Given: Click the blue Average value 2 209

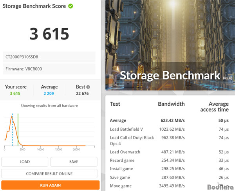Looking at the screenshot, I should coord(49,94).
